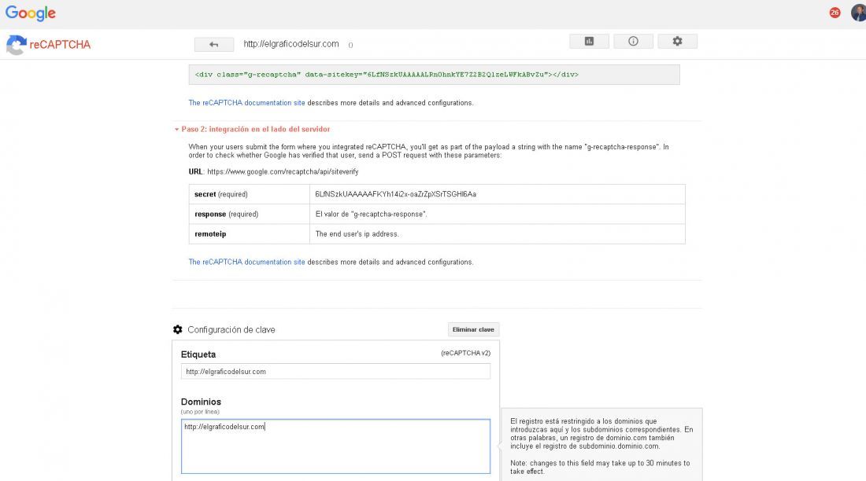Viewport: 866px width, 481px height.
Task: Open the 26 notifications badge
Action: pos(835,13)
